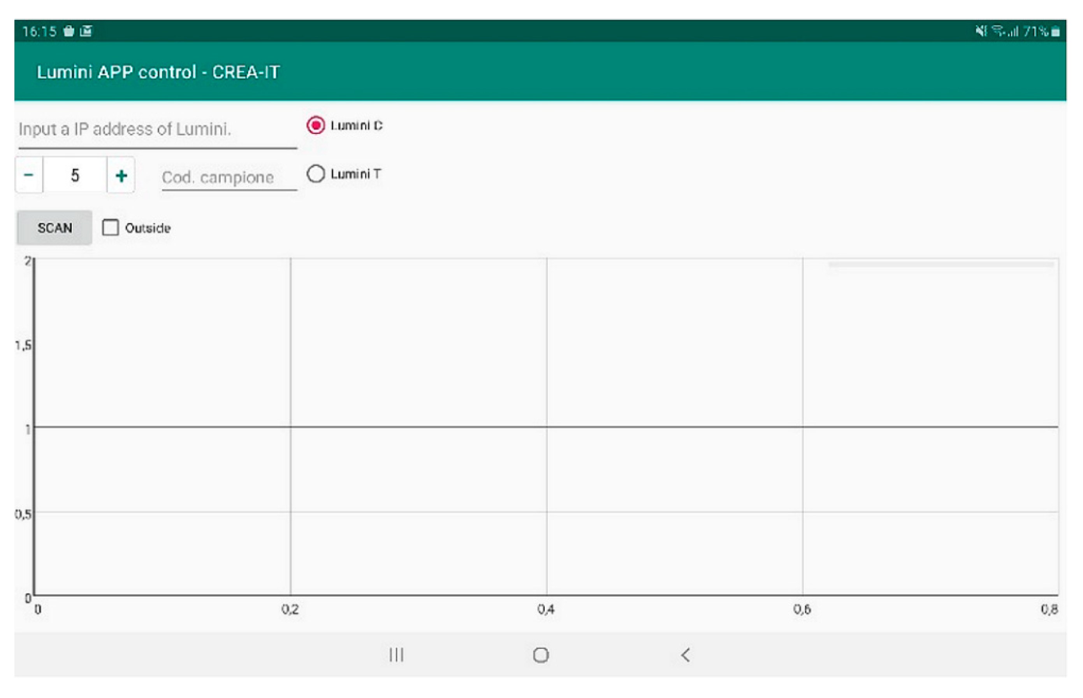This screenshot has height=698, width=1083.
Task: Tap the Wi-Fi signal status icon
Action: click(998, 31)
